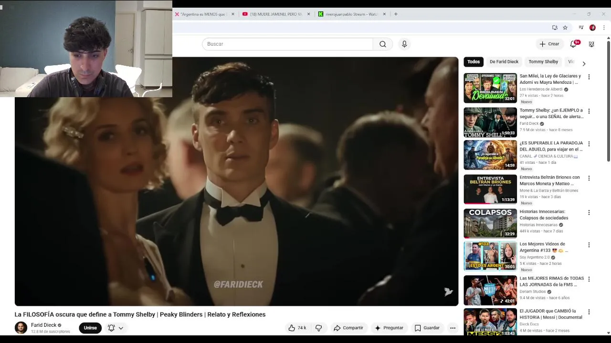
Task: Open Messi documental thumbnail
Action: [x=490, y=323]
